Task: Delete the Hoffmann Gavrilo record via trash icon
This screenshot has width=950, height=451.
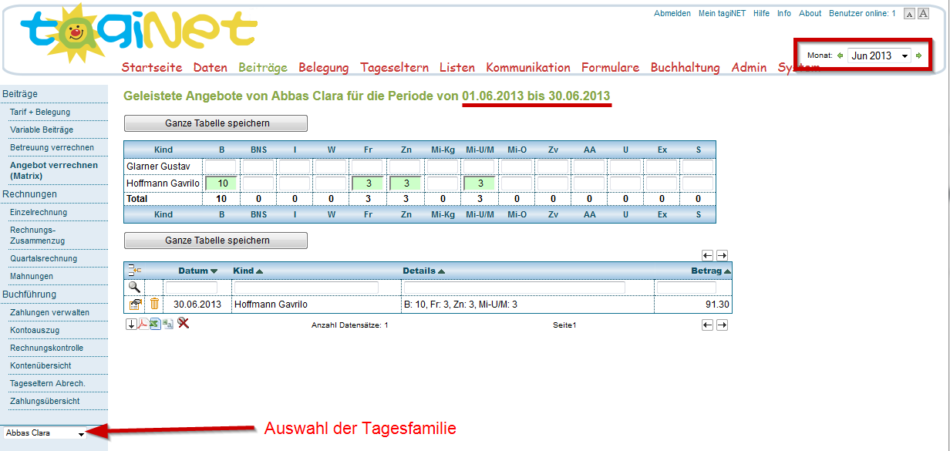Action: pyautogui.click(x=154, y=305)
